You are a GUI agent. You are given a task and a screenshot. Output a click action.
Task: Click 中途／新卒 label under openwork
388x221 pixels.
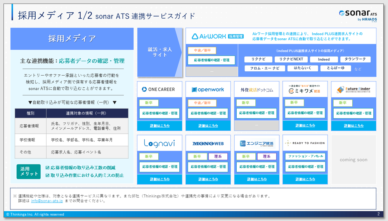tap(202, 103)
